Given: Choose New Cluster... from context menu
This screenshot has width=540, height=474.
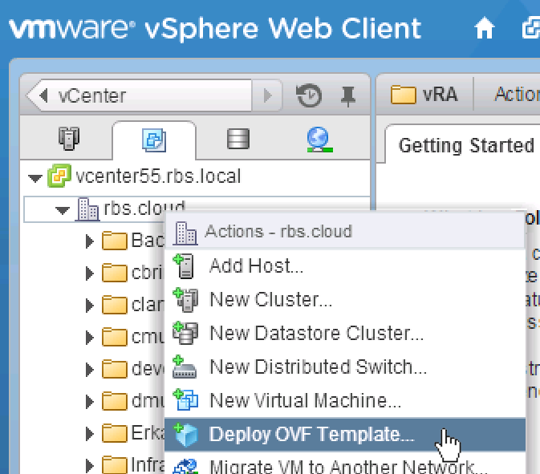Looking at the screenshot, I should pos(345,299).
